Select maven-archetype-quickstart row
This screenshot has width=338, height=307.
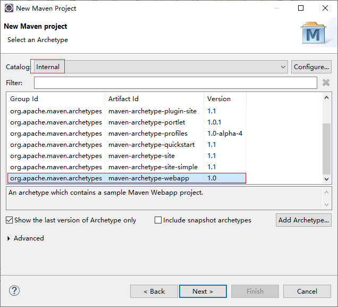click(126, 145)
